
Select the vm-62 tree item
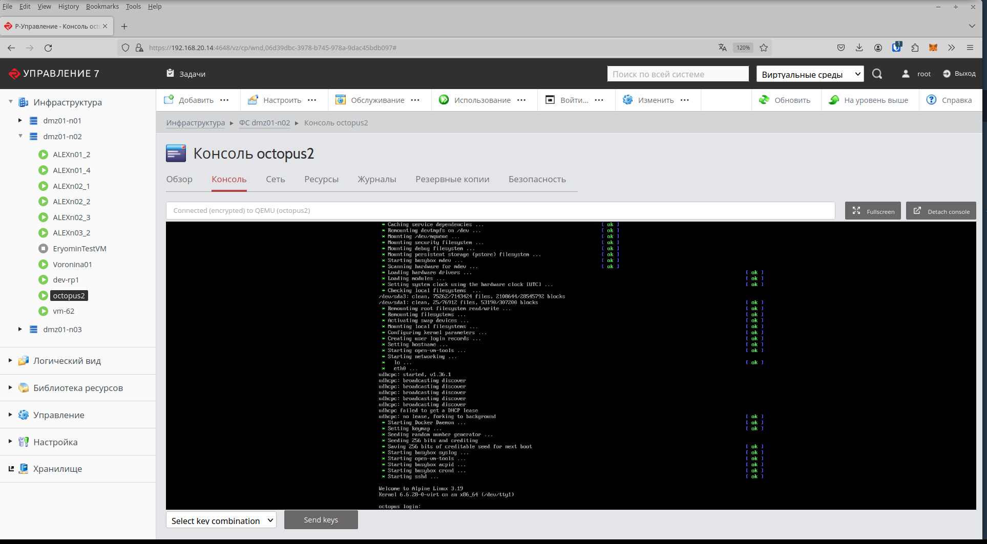click(x=64, y=311)
